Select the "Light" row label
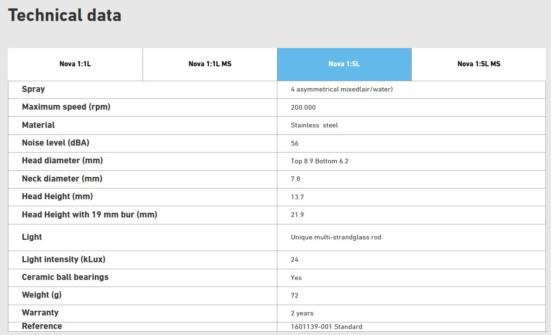This screenshot has width=551, height=335. (32, 237)
